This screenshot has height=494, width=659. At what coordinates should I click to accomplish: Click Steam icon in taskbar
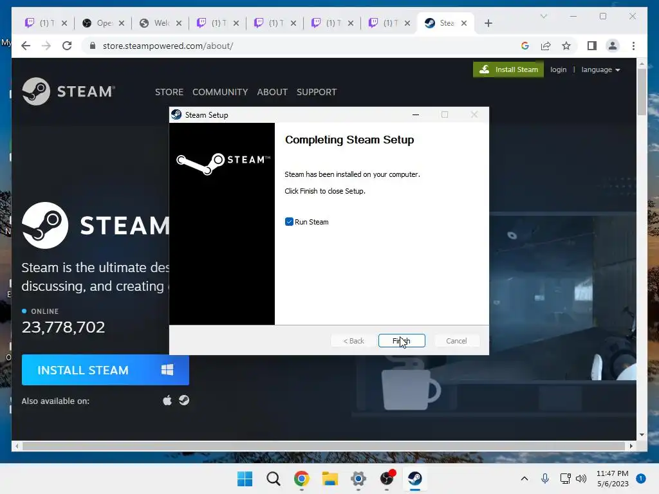coord(415,479)
